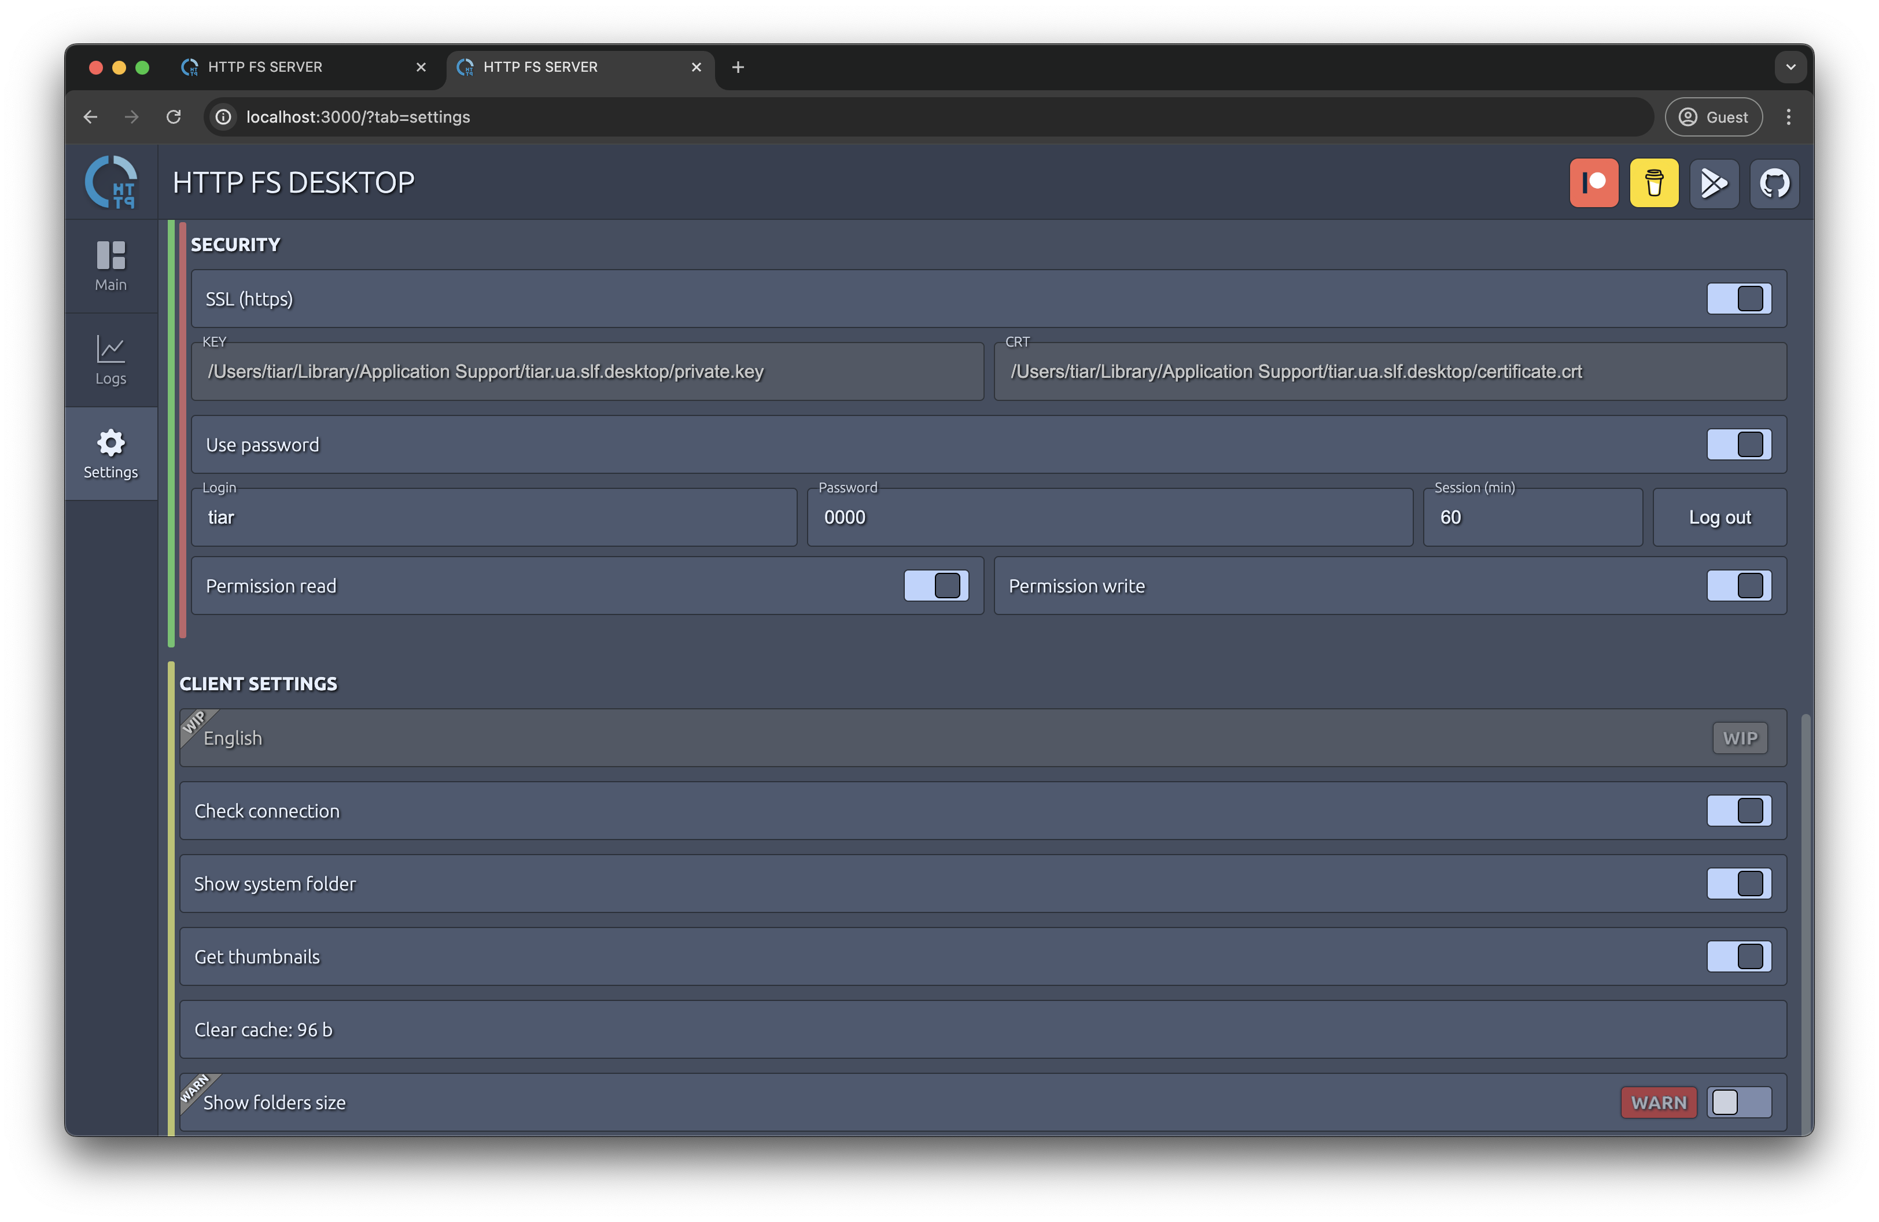Open the Logs chart section
Image resolution: width=1879 pixels, height=1222 pixels.
click(x=110, y=360)
